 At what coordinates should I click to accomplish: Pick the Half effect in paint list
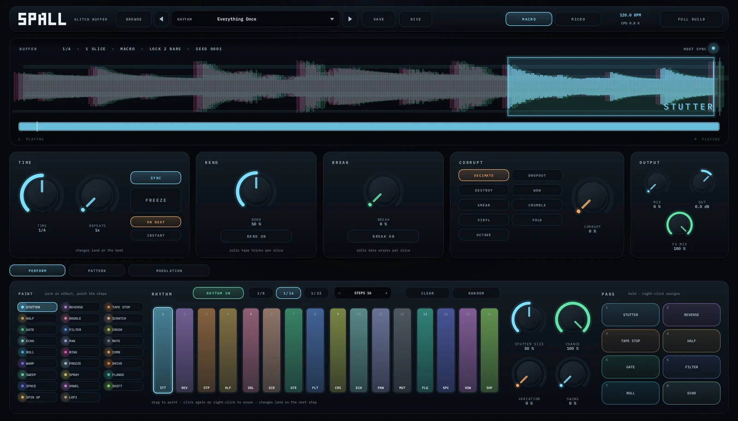(x=37, y=318)
